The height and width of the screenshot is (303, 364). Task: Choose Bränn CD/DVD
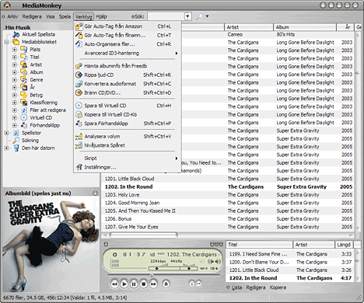pos(127,92)
